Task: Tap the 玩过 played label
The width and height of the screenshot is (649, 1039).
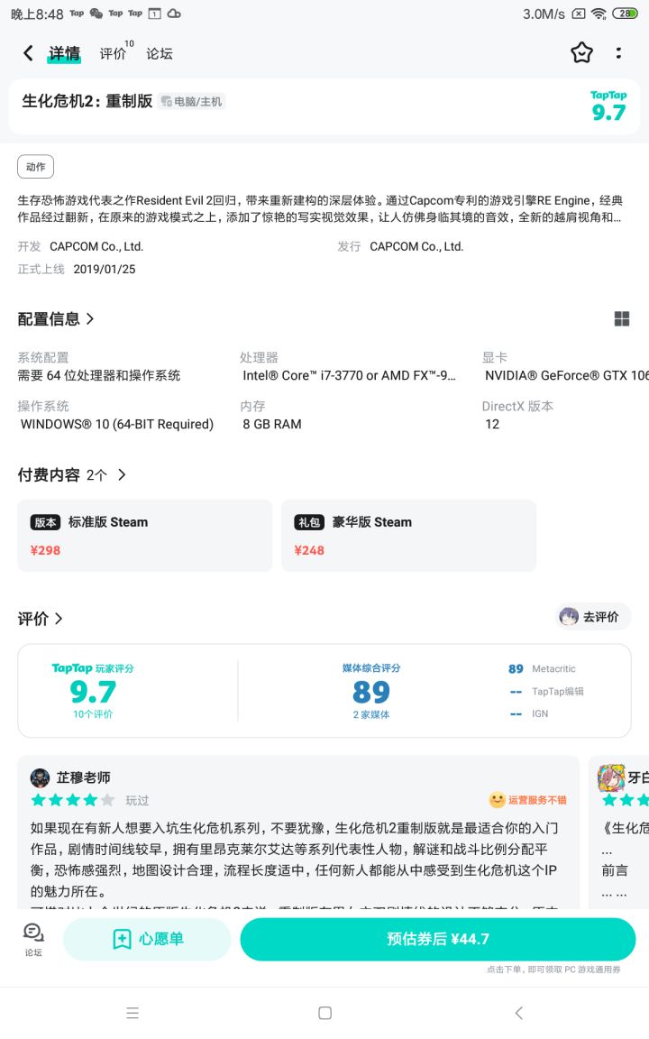Action: (137, 801)
